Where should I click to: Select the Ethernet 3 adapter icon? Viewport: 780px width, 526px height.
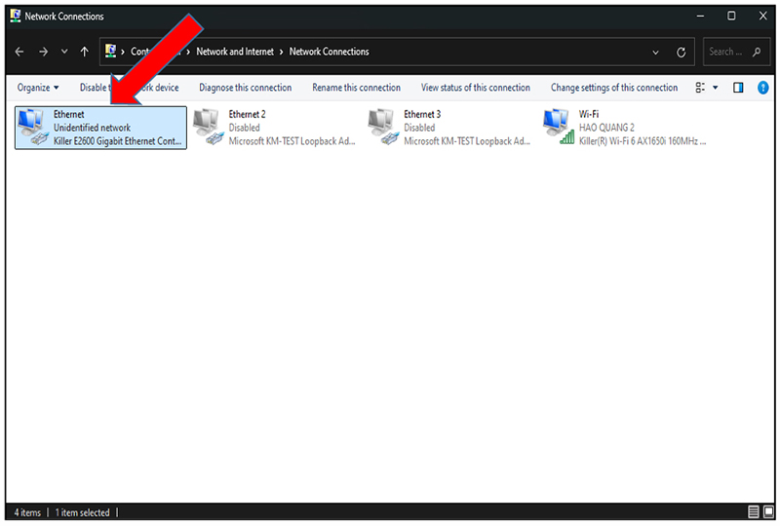[x=383, y=127]
